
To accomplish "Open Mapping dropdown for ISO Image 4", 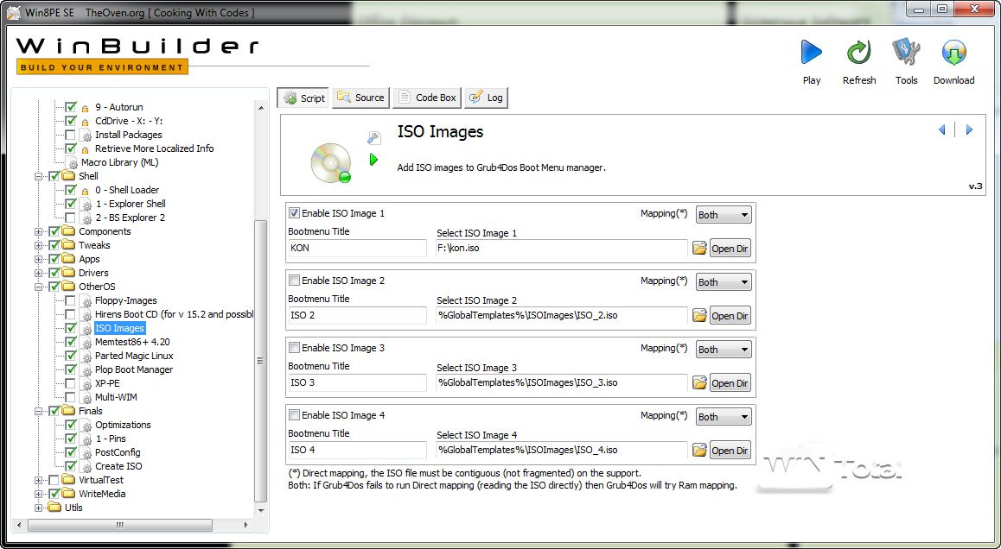I will click(723, 417).
